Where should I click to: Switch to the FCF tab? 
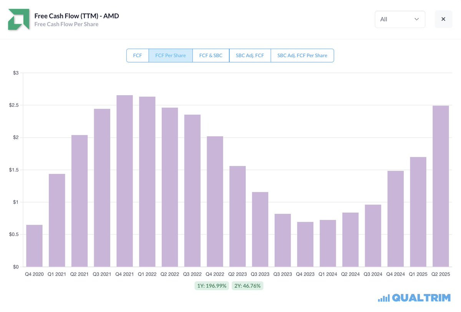[138, 55]
